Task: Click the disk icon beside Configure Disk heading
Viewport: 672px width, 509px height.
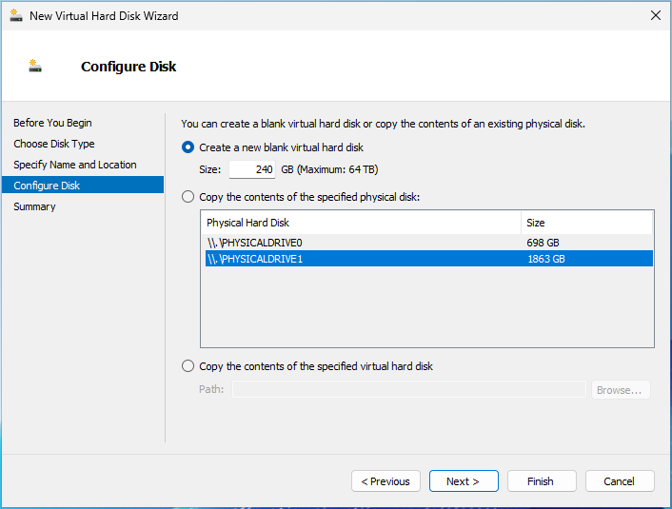Action: 35,66
